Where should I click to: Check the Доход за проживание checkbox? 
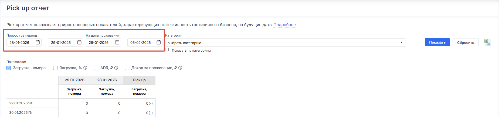click(x=127, y=68)
